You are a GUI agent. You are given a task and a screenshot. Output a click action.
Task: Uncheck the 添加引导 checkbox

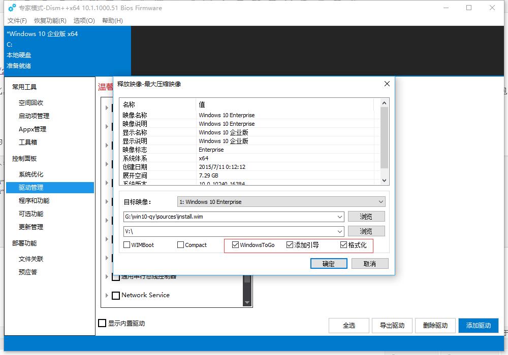point(290,245)
